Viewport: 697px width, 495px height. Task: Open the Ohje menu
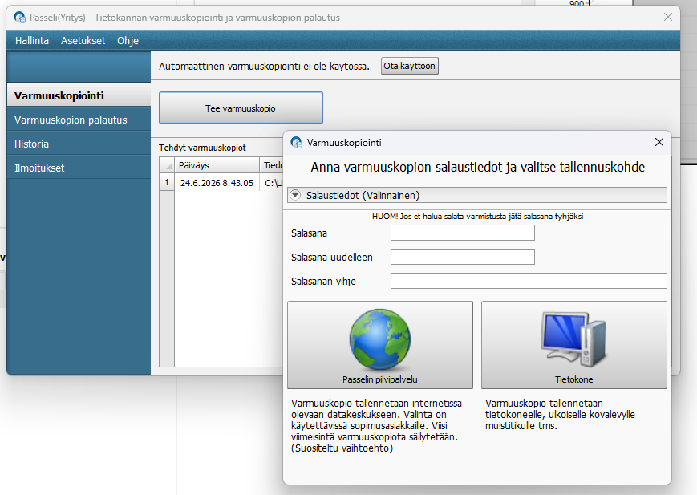128,40
